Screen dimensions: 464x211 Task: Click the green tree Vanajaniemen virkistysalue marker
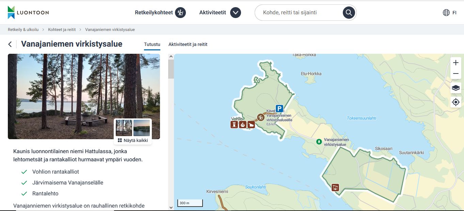coord(319,141)
